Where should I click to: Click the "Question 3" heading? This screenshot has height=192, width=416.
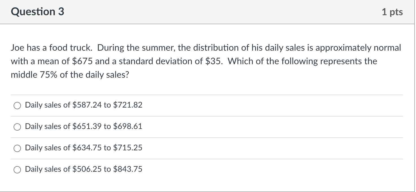click(x=38, y=12)
